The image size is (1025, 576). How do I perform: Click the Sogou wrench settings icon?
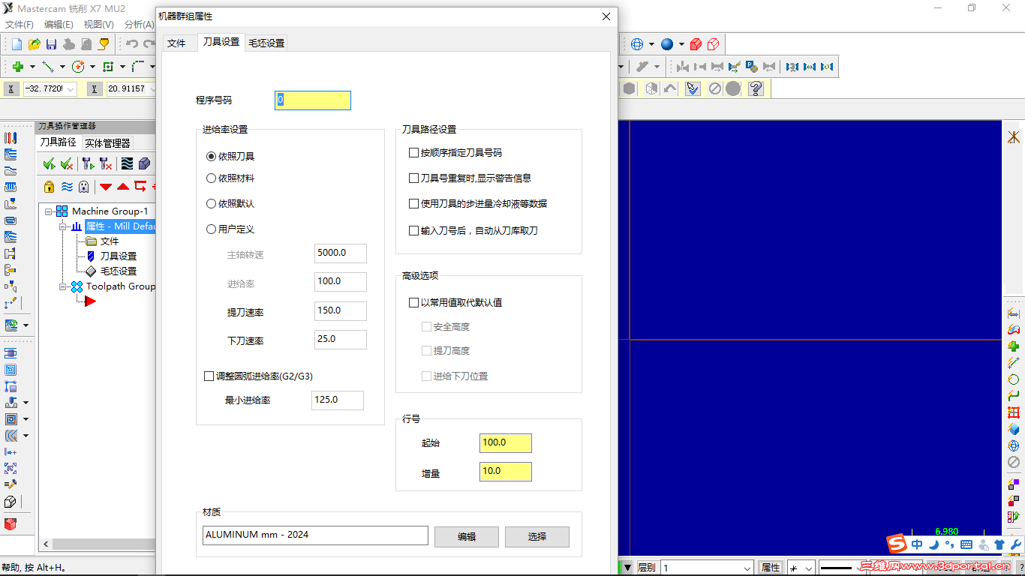point(1015,544)
